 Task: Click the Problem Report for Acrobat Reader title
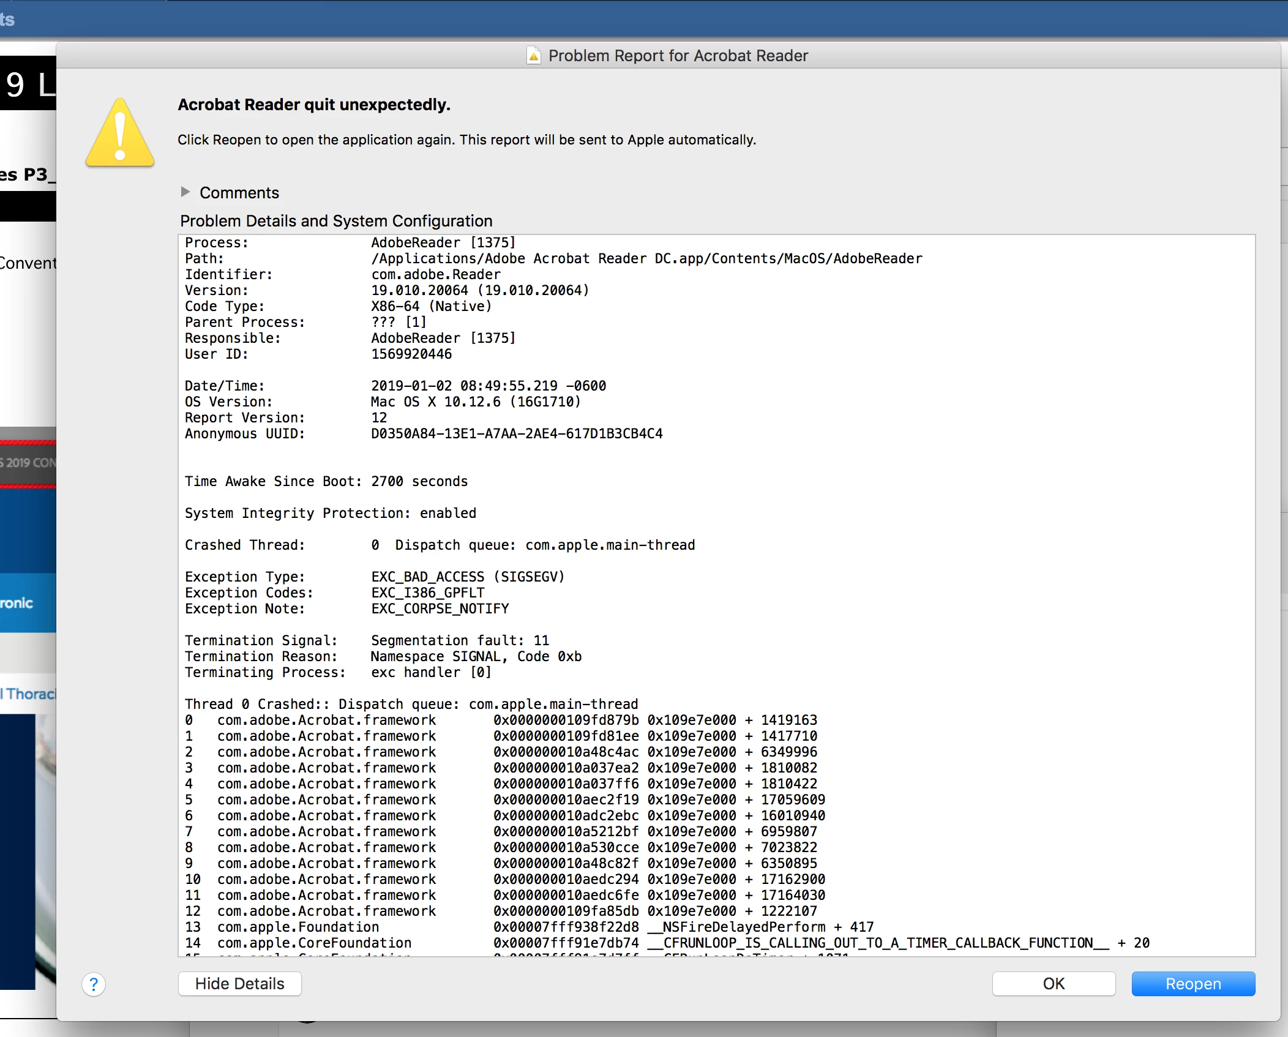click(x=678, y=56)
